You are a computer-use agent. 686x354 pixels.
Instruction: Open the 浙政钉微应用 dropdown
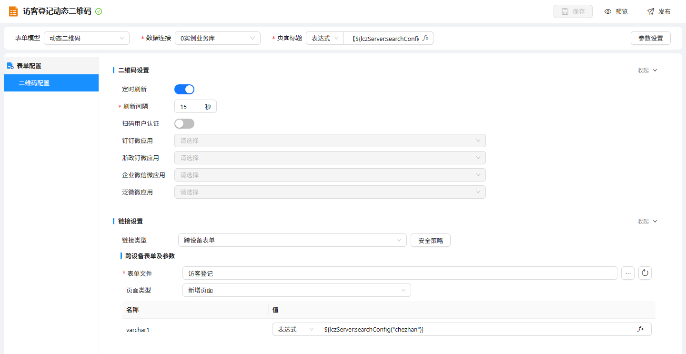coord(330,158)
